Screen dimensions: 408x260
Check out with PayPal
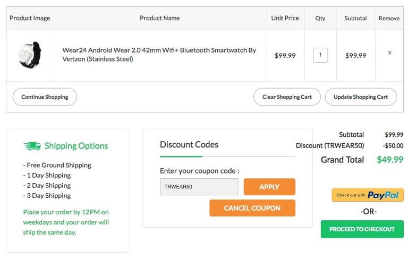point(368,195)
